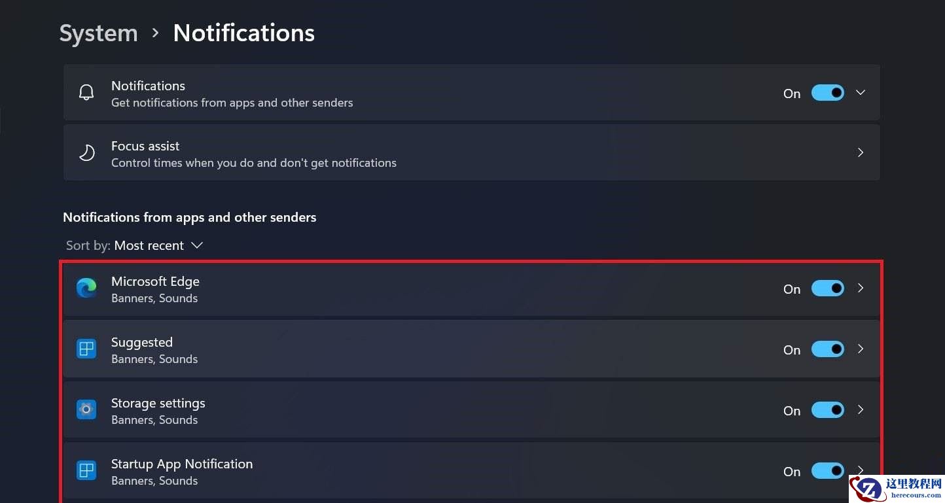Click the Storage settings gear icon
Viewport: 945px width, 503px height.
point(86,410)
